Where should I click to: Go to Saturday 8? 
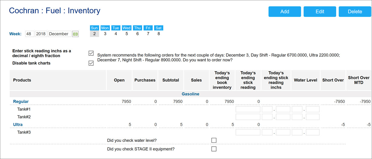[x=159, y=34]
